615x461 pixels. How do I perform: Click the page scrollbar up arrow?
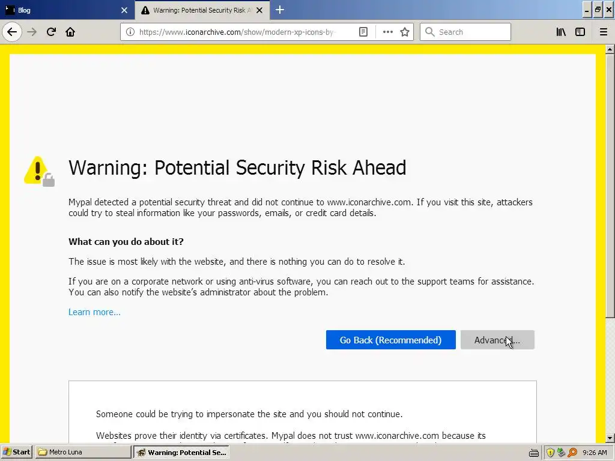(610, 49)
